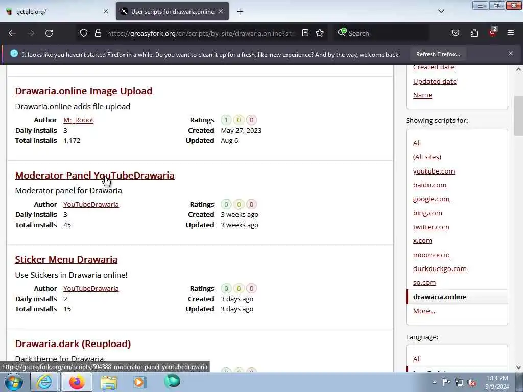523x392 pixels.
Task: Expand the More... sites link
Action: pos(424,311)
